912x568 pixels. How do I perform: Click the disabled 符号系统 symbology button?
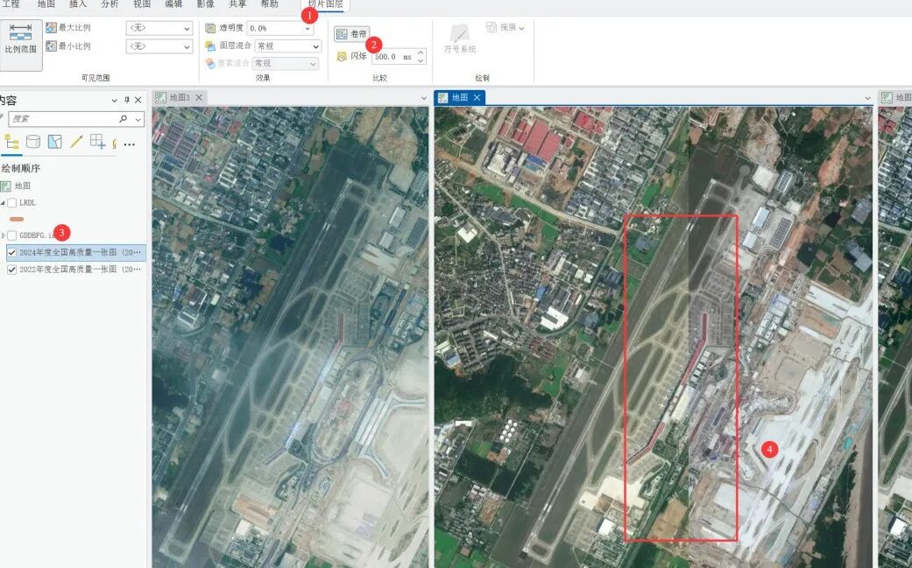coord(460,39)
